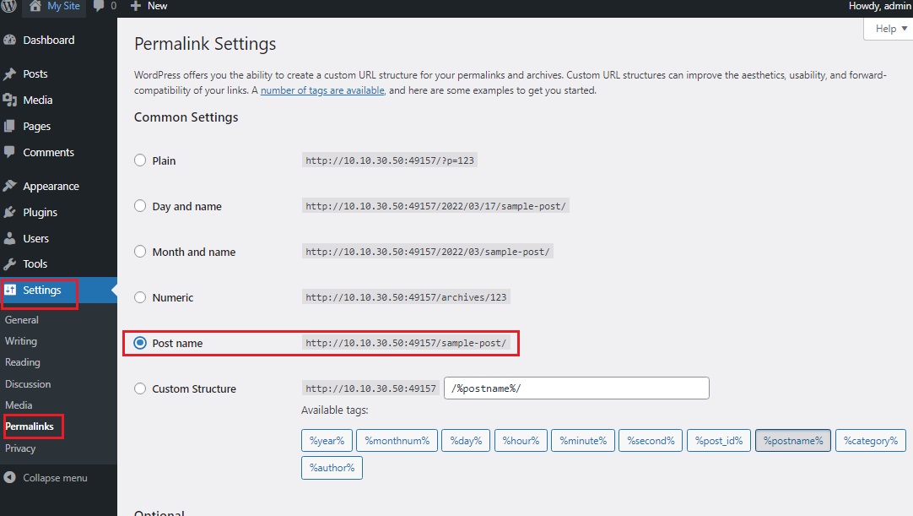Open Writing settings submenu
The height and width of the screenshot is (516, 913).
[21, 341]
